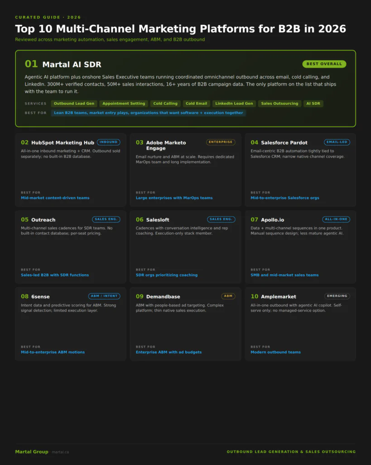This screenshot has height=465, width=371.
Task: Click the 'Reviewed across marketing automation' subtitle
Action: point(110,40)
